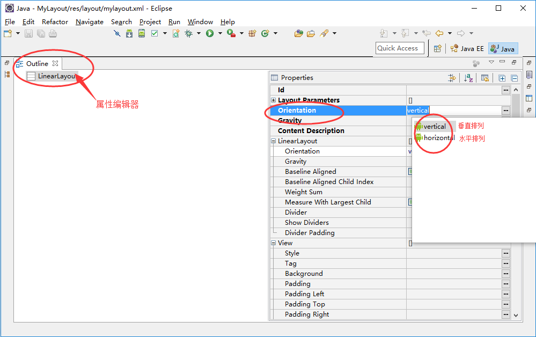Click the Properties scrollbar down arrow
The width and height of the screenshot is (536, 337).
[516, 316]
